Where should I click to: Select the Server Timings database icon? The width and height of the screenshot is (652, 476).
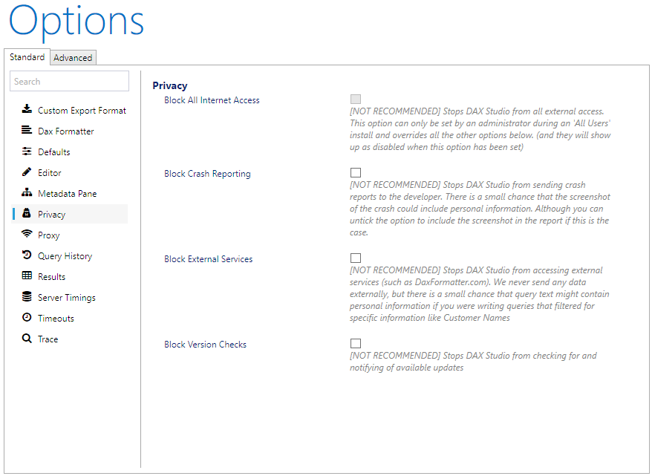pos(27,296)
